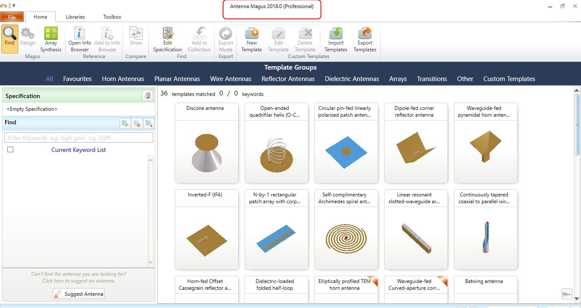Click Import Templates in the ribbon
581x308 pixels.
(x=336, y=39)
